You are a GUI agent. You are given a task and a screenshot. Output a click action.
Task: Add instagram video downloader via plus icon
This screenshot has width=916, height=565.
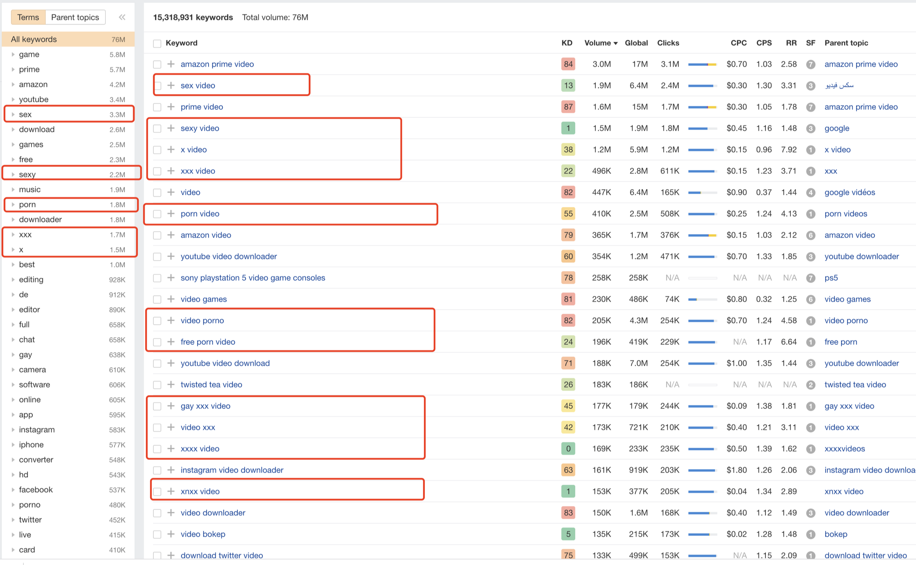[x=171, y=470]
